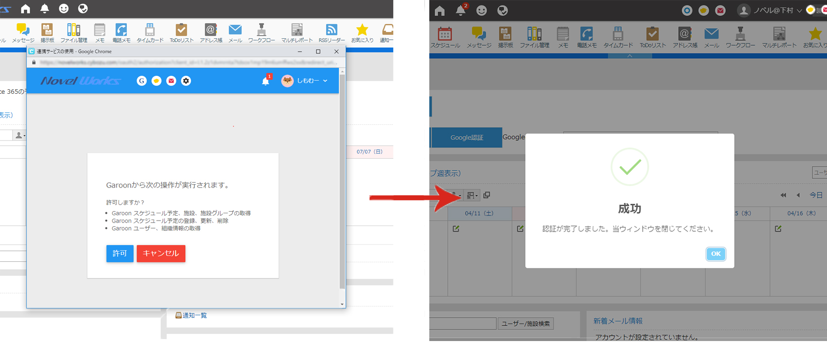Click edit icon under 04/11 (土) column
The width and height of the screenshot is (827, 342).
coord(456,228)
